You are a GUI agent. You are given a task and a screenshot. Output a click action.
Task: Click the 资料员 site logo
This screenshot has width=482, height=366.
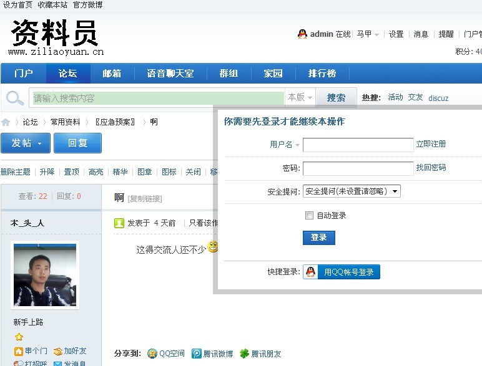coord(56,37)
